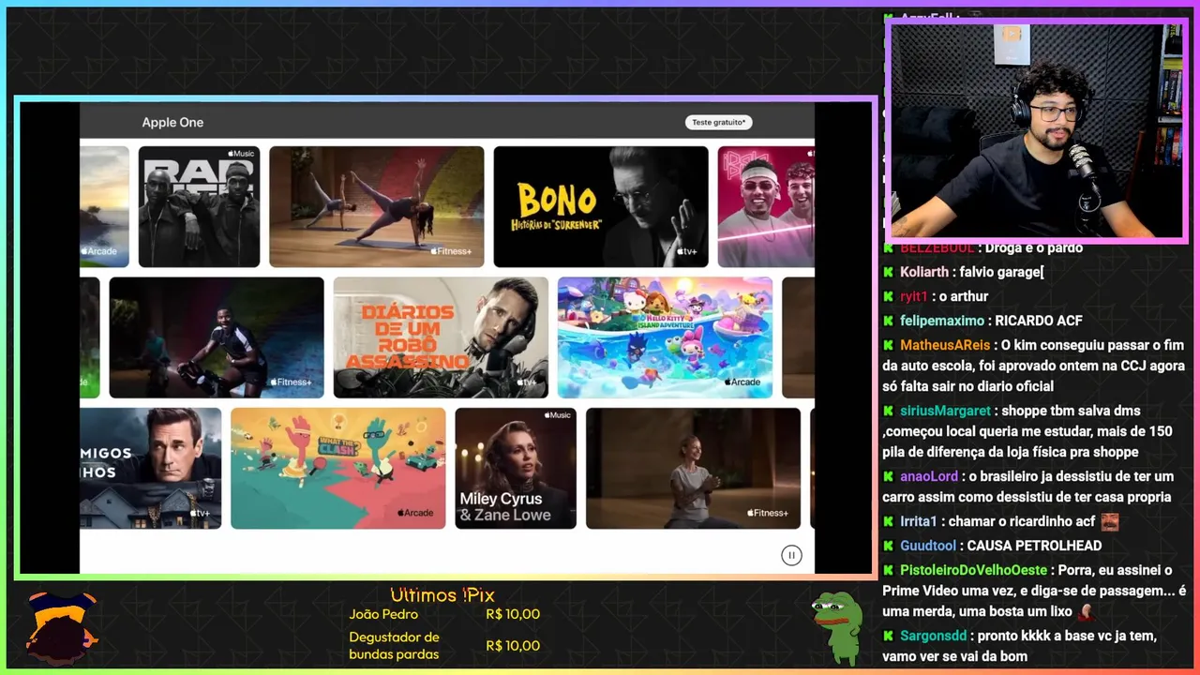1200x675 pixels.
Task: Open Diários de um Robô Assassino card
Action: coord(441,337)
